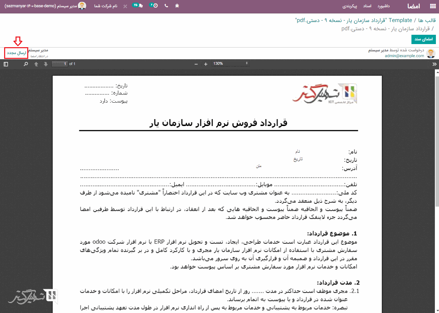Open the PDF find magnifier
The image size is (439, 313).
pos(26,64)
